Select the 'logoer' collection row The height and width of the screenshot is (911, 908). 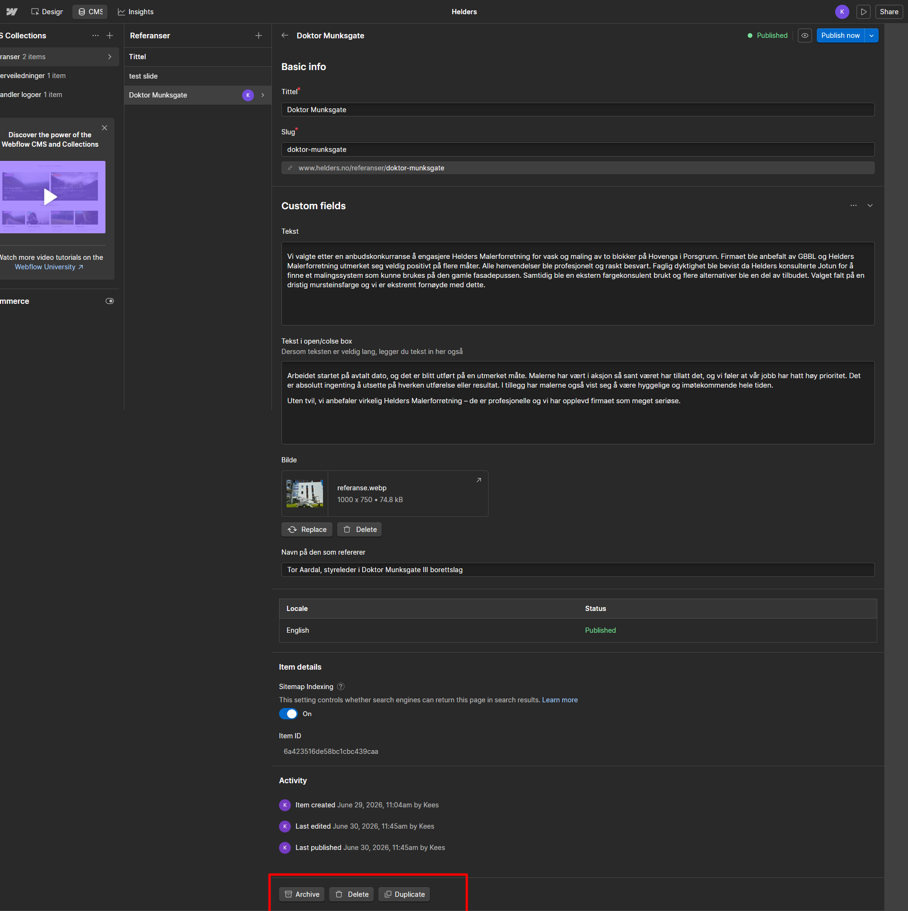(59, 95)
